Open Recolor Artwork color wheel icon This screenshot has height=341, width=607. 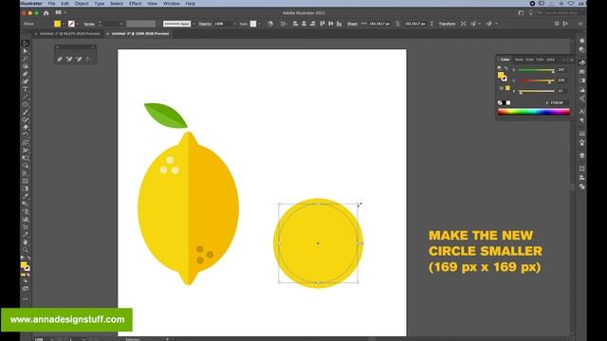coord(270,24)
